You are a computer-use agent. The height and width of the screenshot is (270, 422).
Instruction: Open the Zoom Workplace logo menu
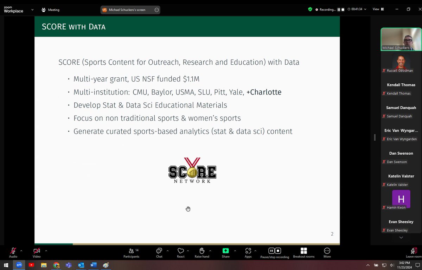[13, 9]
